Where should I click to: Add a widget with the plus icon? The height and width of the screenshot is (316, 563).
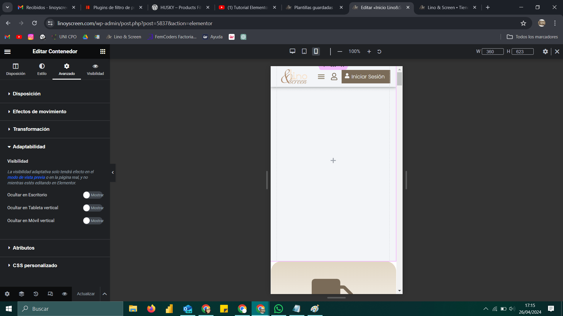click(x=333, y=160)
